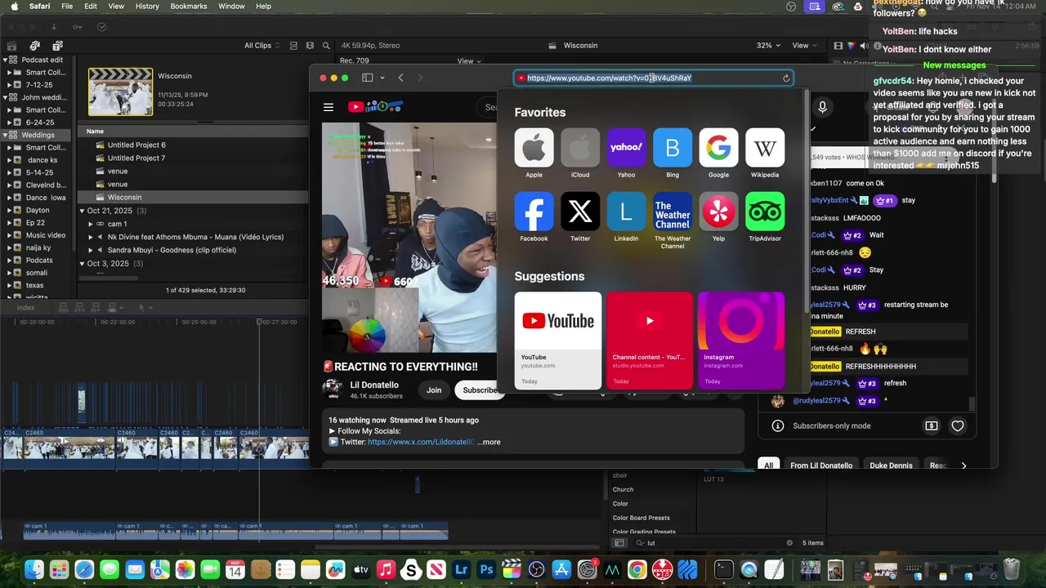Screen dimensions: 1046x588
Task: Open YouTube hamburger guide menu
Action: (329, 107)
